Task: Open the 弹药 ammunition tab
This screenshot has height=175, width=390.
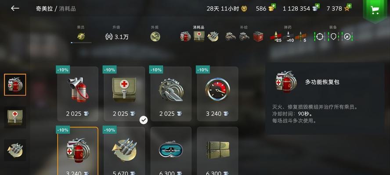Action: (x=288, y=34)
